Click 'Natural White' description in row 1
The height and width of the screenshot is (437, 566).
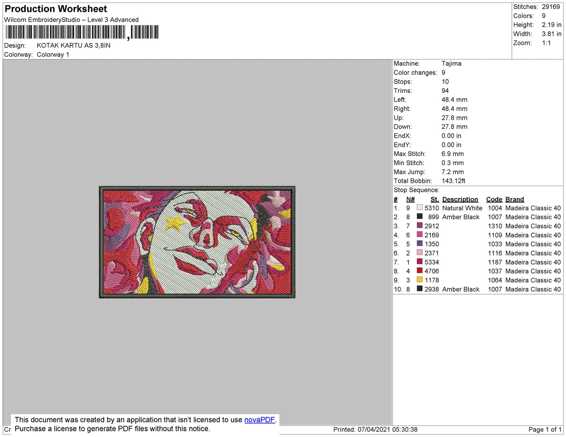pyautogui.click(x=462, y=208)
